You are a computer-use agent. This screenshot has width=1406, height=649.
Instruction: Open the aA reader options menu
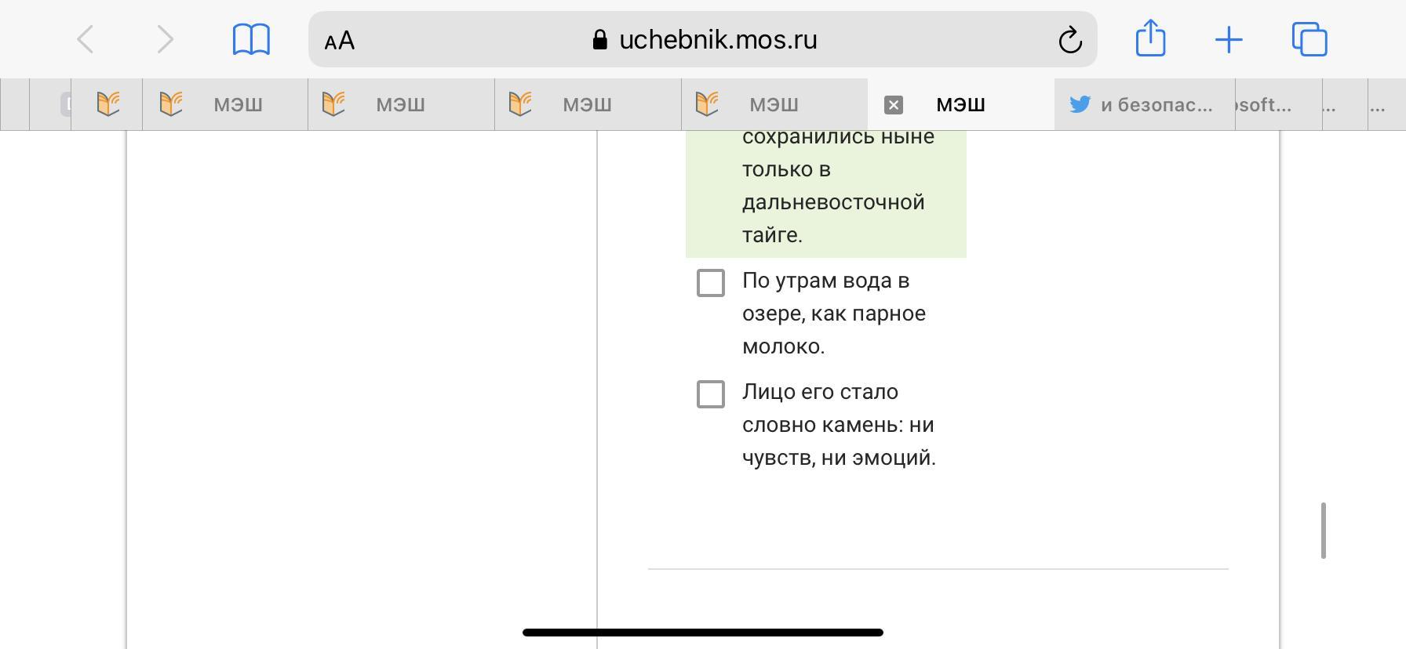coord(340,41)
